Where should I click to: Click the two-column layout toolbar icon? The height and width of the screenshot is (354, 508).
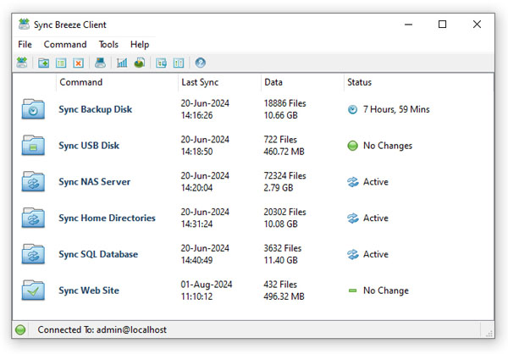179,63
